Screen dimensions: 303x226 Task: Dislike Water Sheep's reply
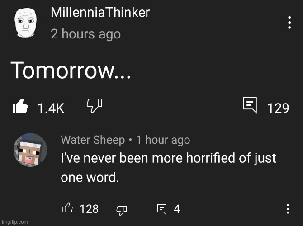(121, 210)
